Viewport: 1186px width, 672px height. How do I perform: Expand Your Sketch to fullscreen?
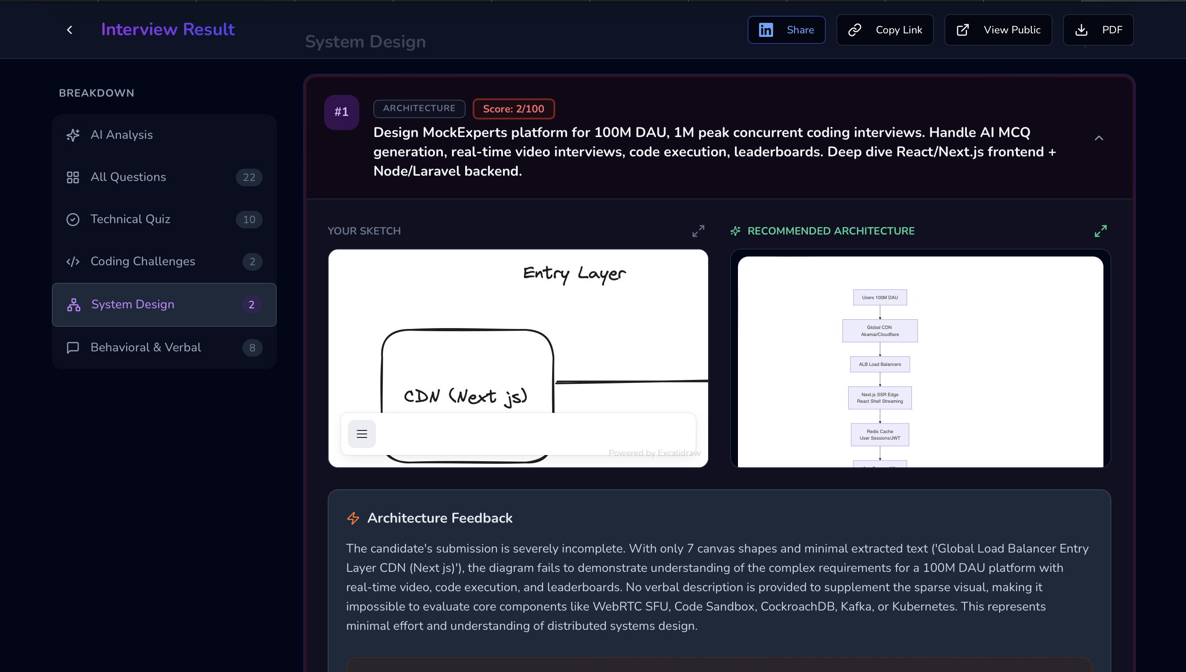(x=698, y=231)
